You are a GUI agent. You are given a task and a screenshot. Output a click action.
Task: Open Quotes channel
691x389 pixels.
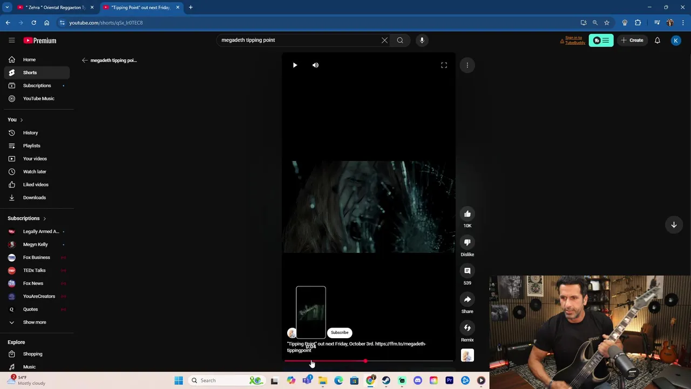coord(37,309)
